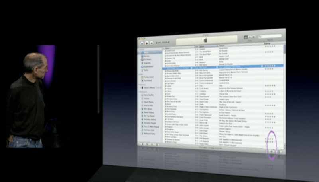Click the Play button in iTunes
The image size is (319, 182).
coord(147,43)
